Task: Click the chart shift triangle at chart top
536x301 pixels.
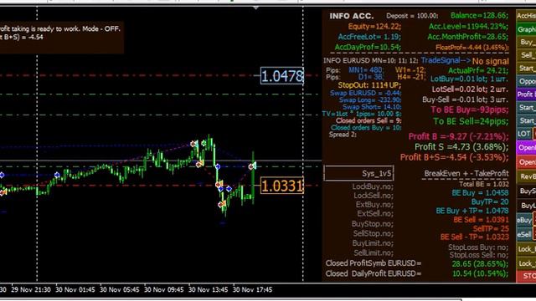Action: [x=255, y=8]
